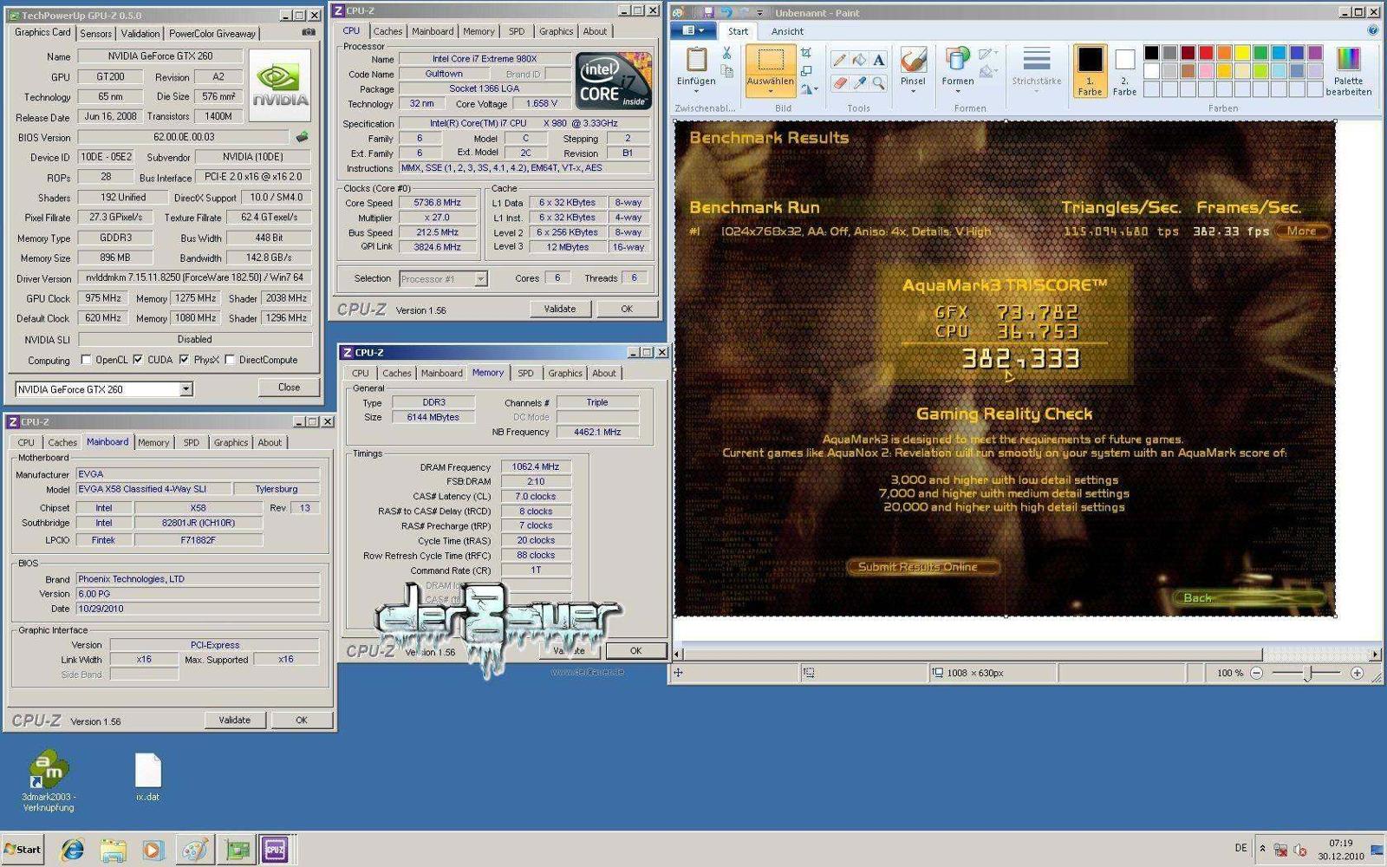Toggle the PhysX checkbox in GPU-Z
Viewport: 1387px width, 867px height.
point(184,360)
